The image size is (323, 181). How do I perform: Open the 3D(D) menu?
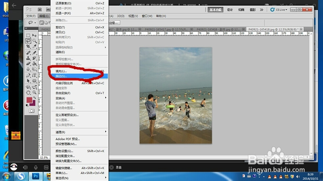click(x=121, y=16)
